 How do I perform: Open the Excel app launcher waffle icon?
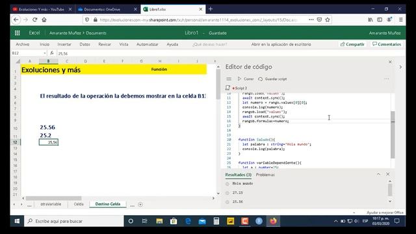tap(18, 33)
